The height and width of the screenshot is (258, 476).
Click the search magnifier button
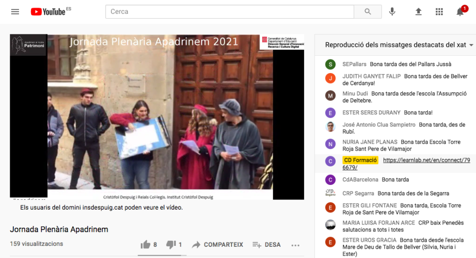click(368, 12)
